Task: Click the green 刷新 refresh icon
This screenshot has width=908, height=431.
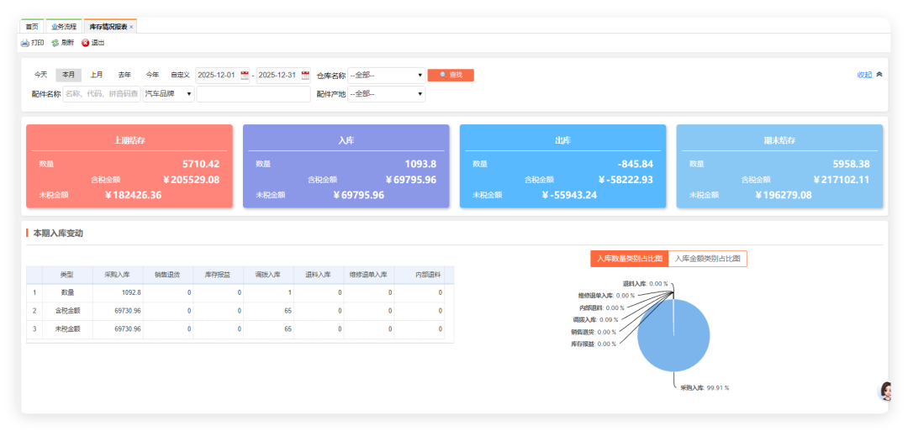Action: point(55,43)
